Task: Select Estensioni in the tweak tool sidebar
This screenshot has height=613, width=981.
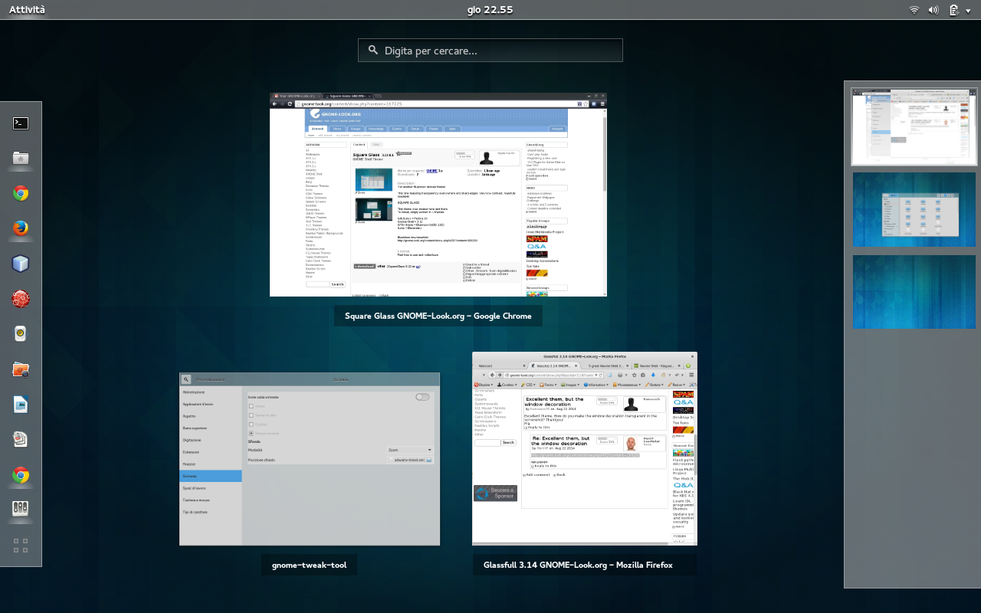Action: [211, 452]
